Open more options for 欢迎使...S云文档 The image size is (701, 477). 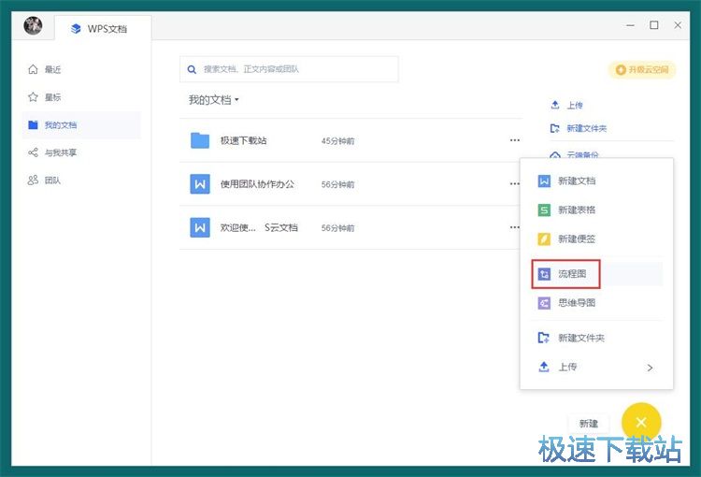pyautogui.click(x=514, y=227)
